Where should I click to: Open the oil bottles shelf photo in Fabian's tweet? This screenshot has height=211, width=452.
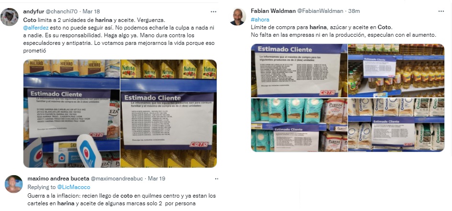click(x=396, y=71)
